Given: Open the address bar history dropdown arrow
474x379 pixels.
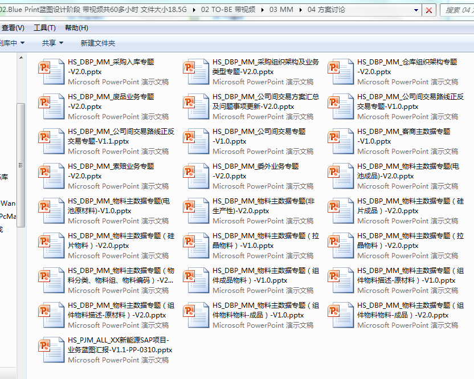Looking at the screenshot, I should point(416,10).
